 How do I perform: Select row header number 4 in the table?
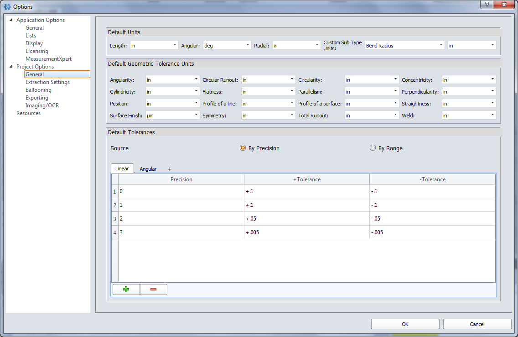coord(115,232)
